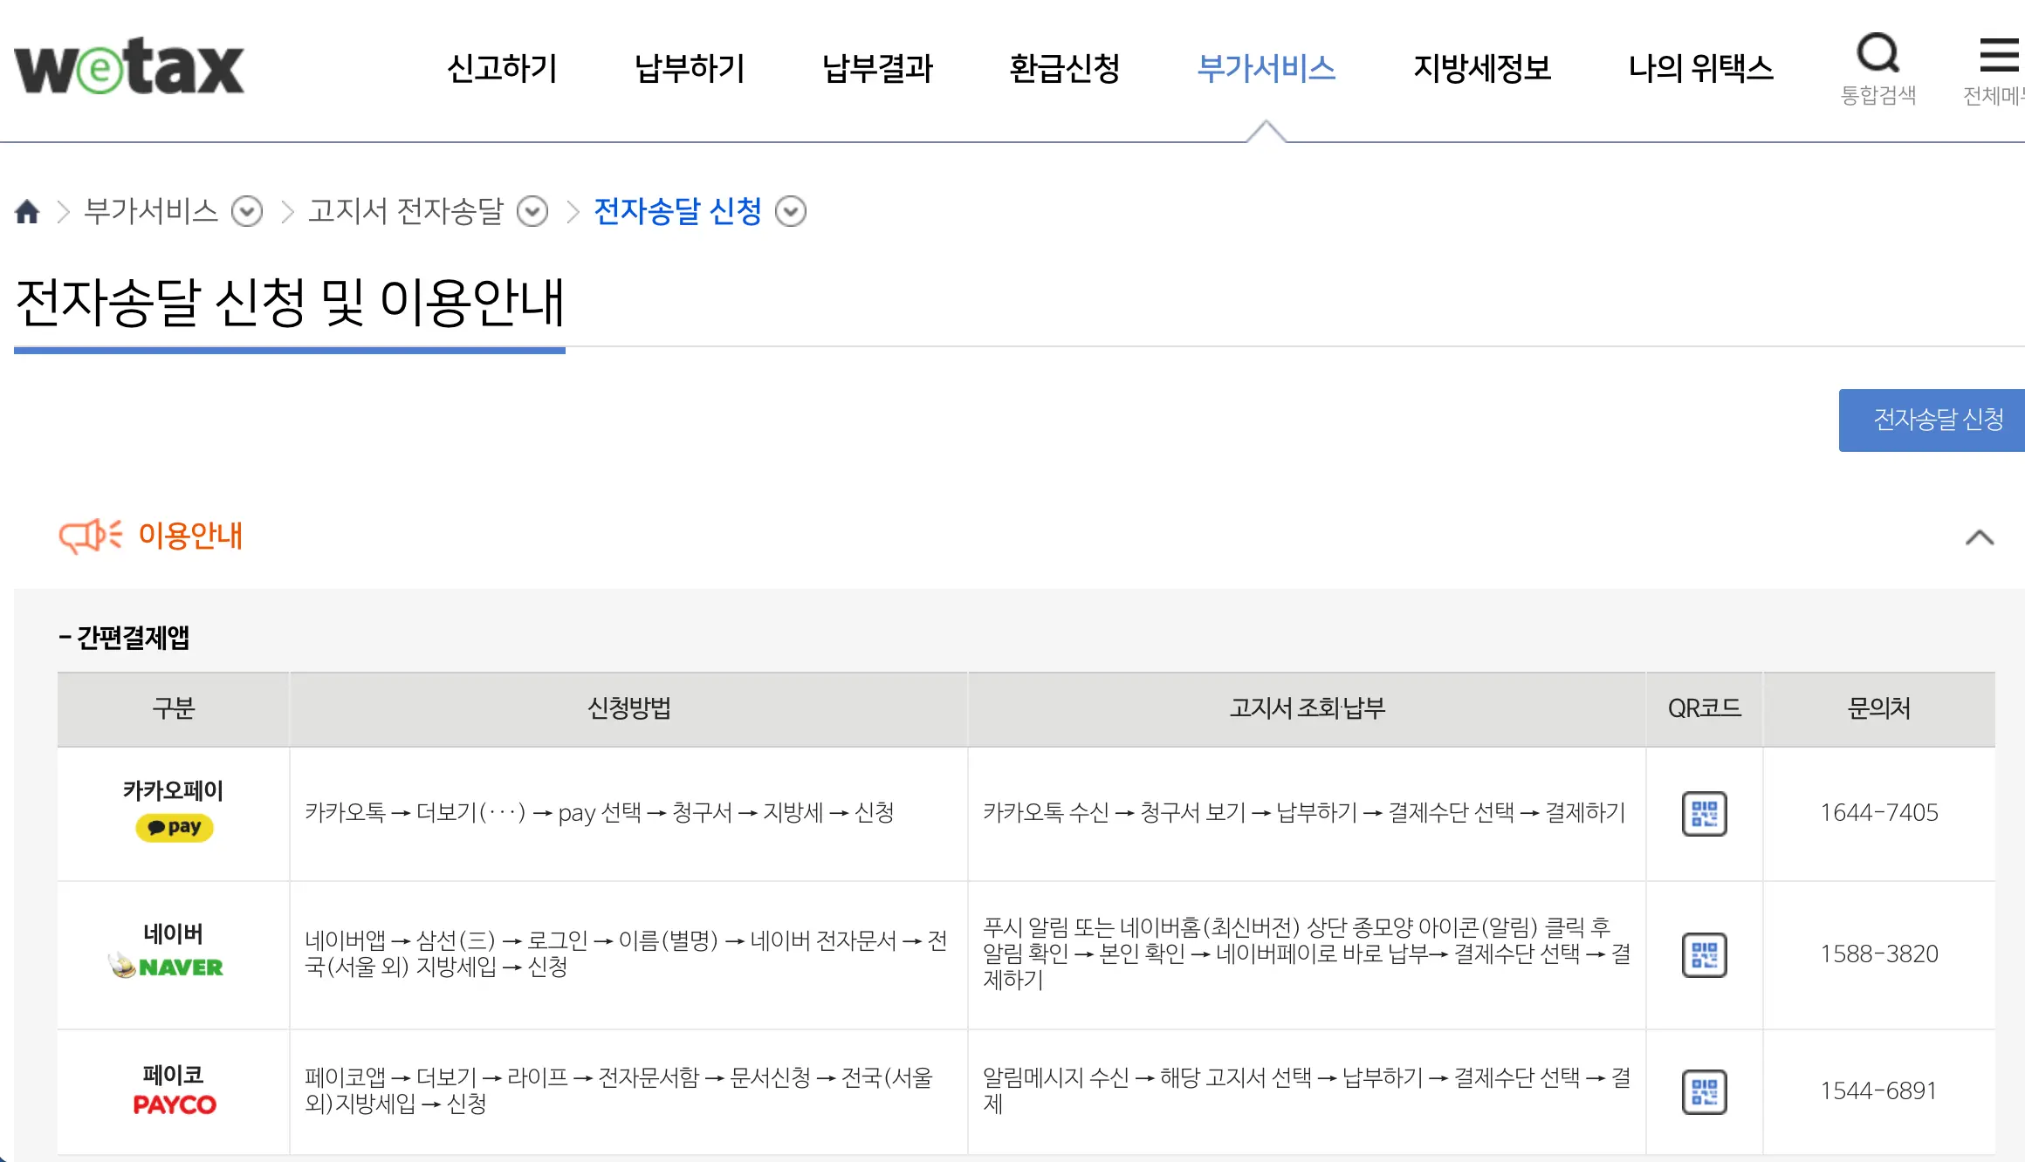2025x1162 pixels.
Task: Open the 통합검색 search icon
Action: tap(1877, 54)
